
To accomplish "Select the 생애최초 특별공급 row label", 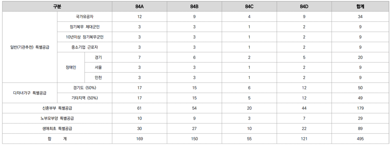I will (57, 128).
